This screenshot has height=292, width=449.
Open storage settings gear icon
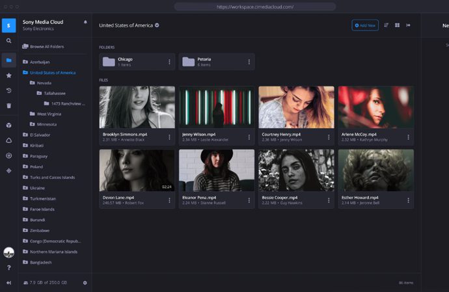pos(85,283)
